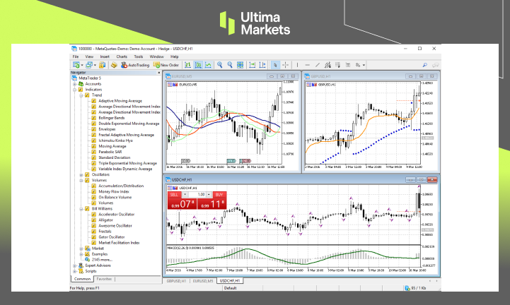Select the horizontal line tool
This screenshot has height=305, width=510.
(x=308, y=65)
